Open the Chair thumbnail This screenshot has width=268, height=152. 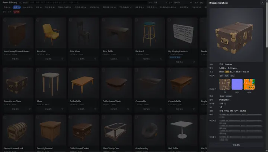51,83
